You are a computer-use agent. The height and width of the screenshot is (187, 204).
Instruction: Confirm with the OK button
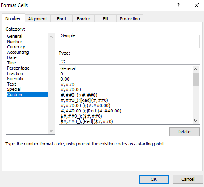(154, 179)
